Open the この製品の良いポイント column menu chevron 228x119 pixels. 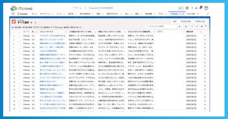(95, 32)
